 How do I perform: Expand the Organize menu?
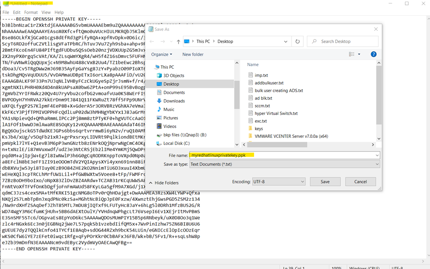pos(161,54)
